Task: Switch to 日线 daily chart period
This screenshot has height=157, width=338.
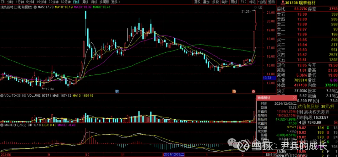Action: [x=76, y=2]
